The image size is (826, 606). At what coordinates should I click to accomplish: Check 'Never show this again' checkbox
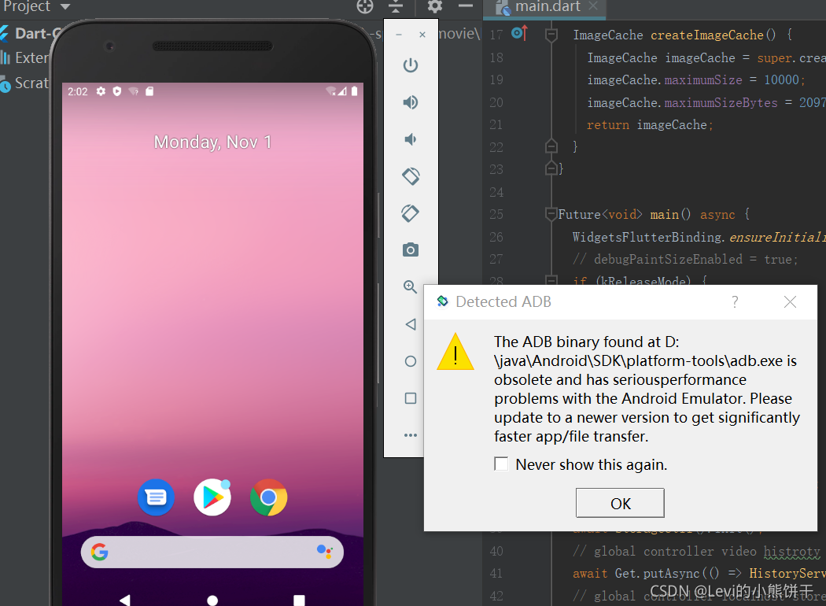(x=501, y=464)
